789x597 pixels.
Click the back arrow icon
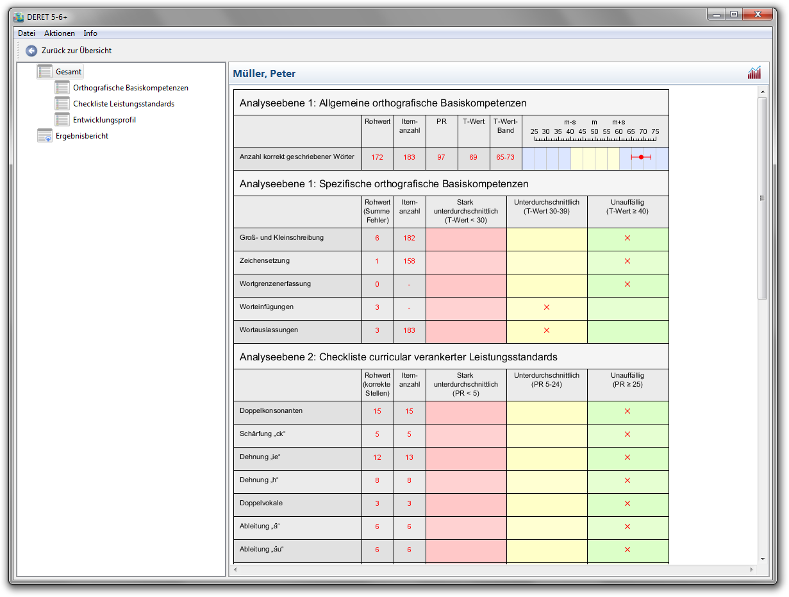tap(31, 51)
